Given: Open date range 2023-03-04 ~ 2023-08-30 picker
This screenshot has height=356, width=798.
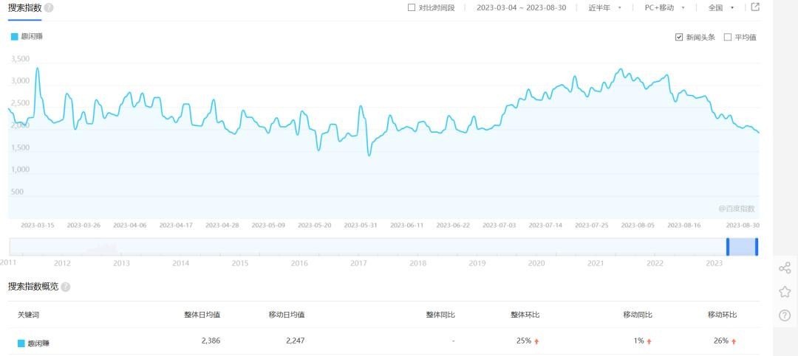Looking at the screenshot, I should point(521,8).
